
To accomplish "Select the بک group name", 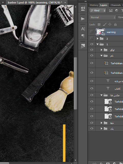I will click(x=112, y=129).
